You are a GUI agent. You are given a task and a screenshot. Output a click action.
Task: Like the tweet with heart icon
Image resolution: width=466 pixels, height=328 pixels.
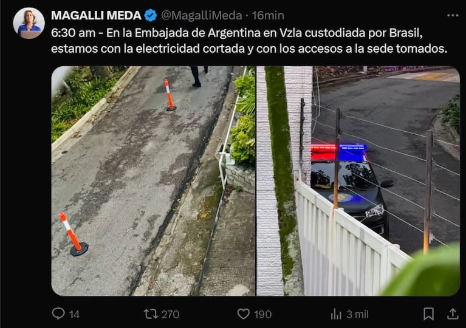pyautogui.click(x=244, y=314)
